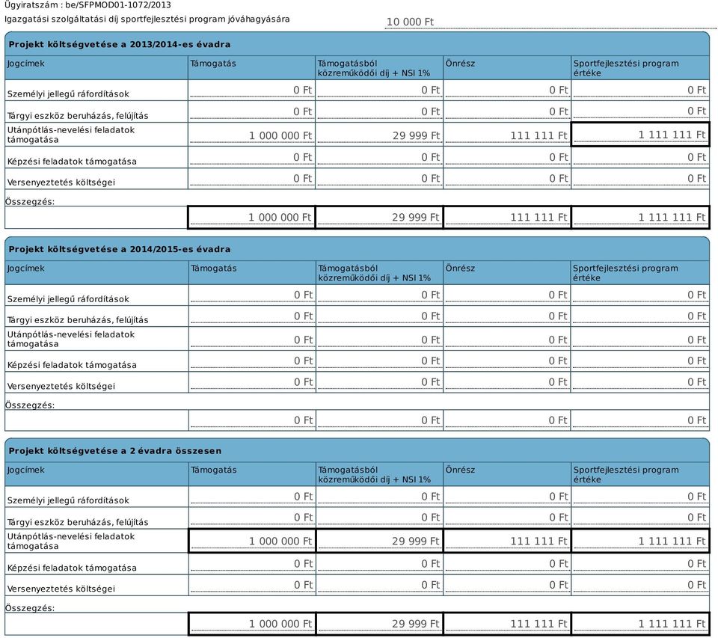
Task: Click 111 111 Ft in 2-season Utánpótlás-nevelési row
Action: click(507, 541)
